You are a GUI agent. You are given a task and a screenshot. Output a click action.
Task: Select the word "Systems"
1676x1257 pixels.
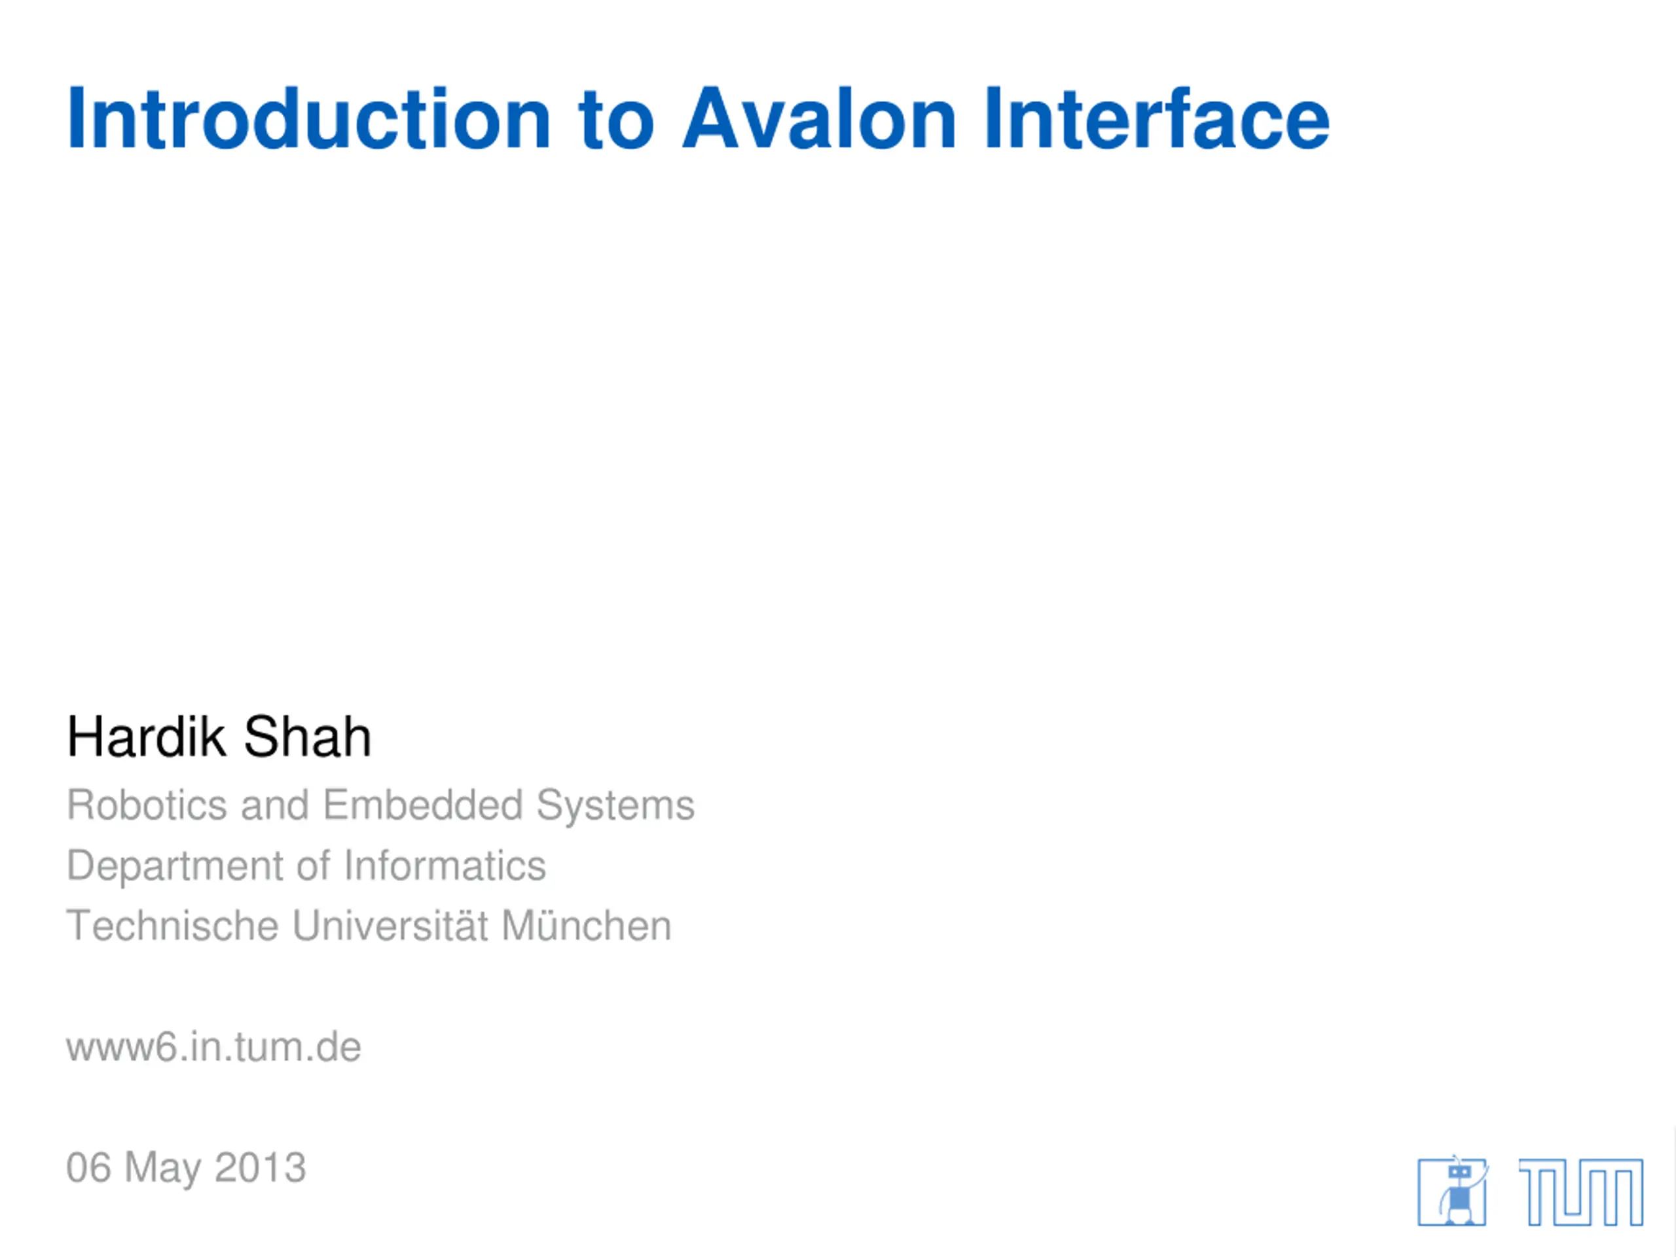tap(616, 806)
